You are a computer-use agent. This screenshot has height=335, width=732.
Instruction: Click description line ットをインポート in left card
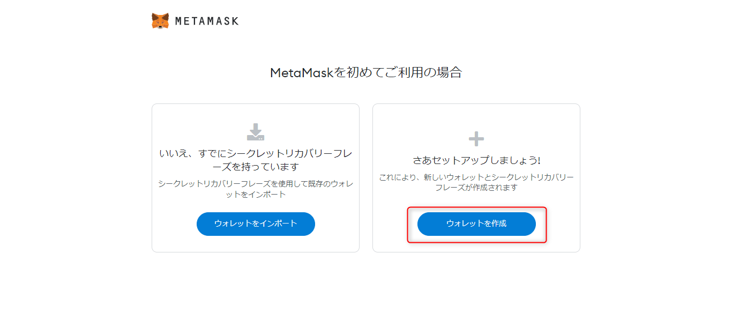point(256,195)
